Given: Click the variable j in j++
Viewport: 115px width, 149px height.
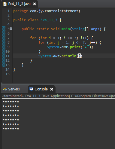Looking at the screenshot, I should point(90,43).
